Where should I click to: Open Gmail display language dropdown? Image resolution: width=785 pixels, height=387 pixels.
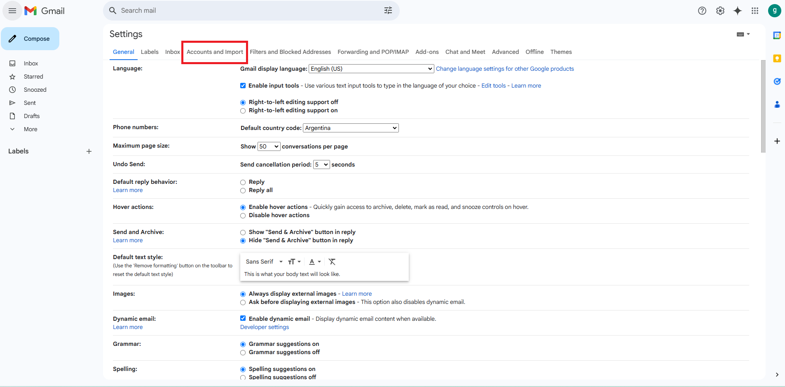(x=371, y=69)
